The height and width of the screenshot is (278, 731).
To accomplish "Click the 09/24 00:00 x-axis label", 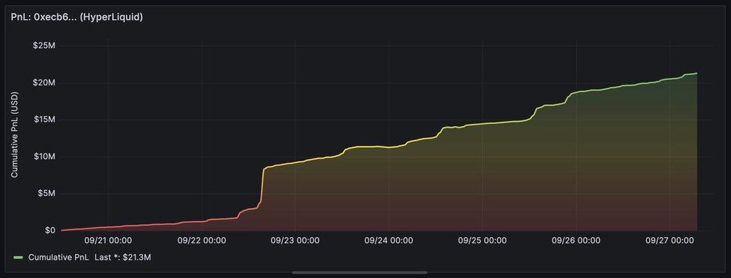I will (389, 241).
